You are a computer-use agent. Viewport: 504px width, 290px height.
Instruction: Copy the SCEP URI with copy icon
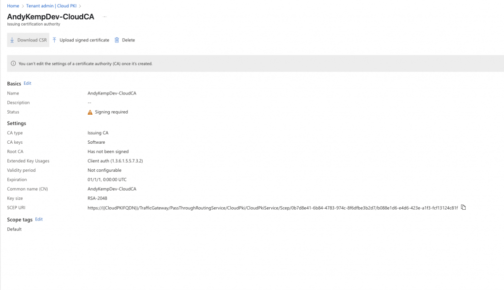click(x=463, y=208)
